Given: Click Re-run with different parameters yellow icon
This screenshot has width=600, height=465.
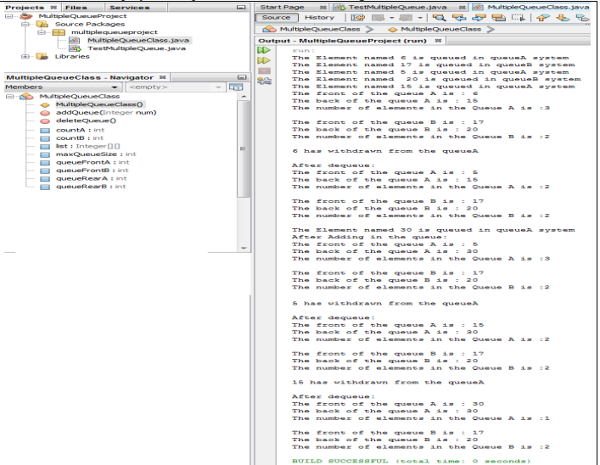Looking at the screenshot, I should (x=264, y=60).
